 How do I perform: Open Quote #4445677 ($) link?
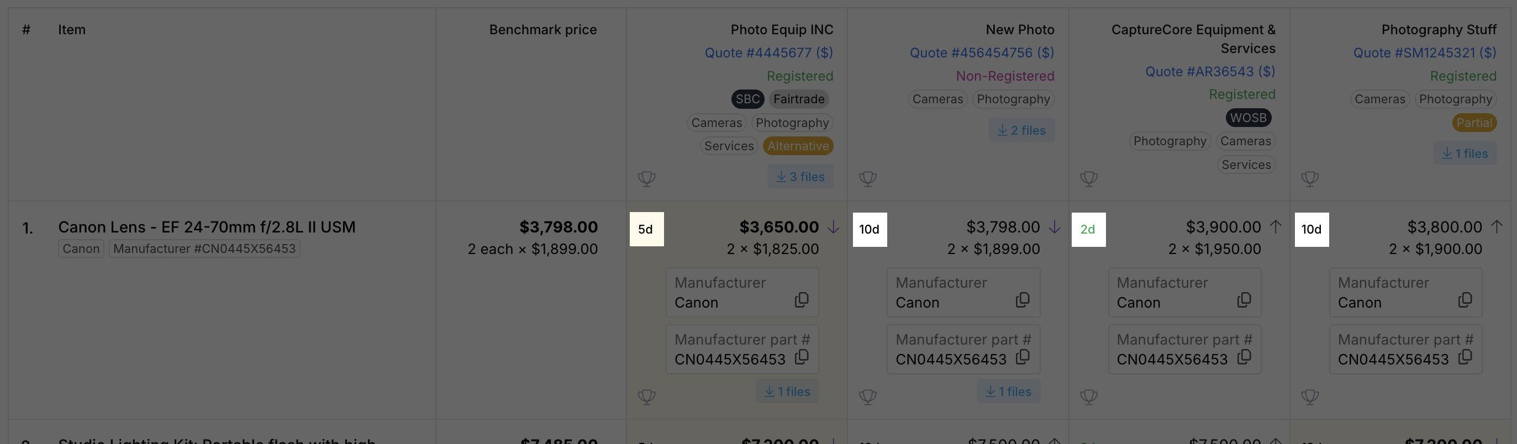[768, 52]
